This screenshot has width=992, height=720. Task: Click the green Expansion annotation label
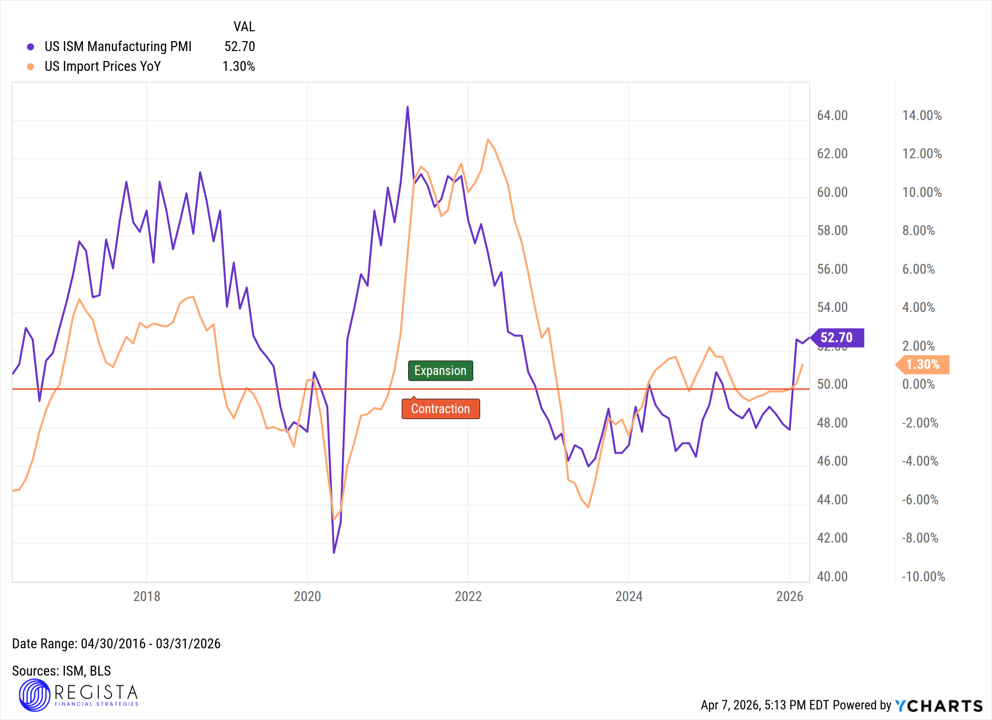[440, 370]
